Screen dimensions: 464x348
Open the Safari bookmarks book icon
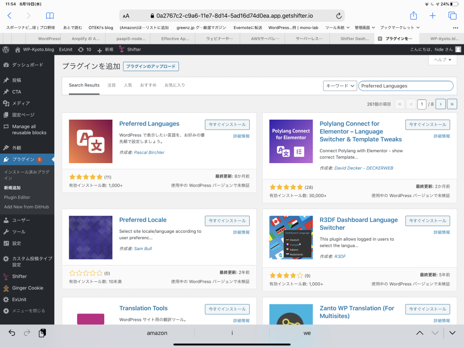tap(50, 15)
